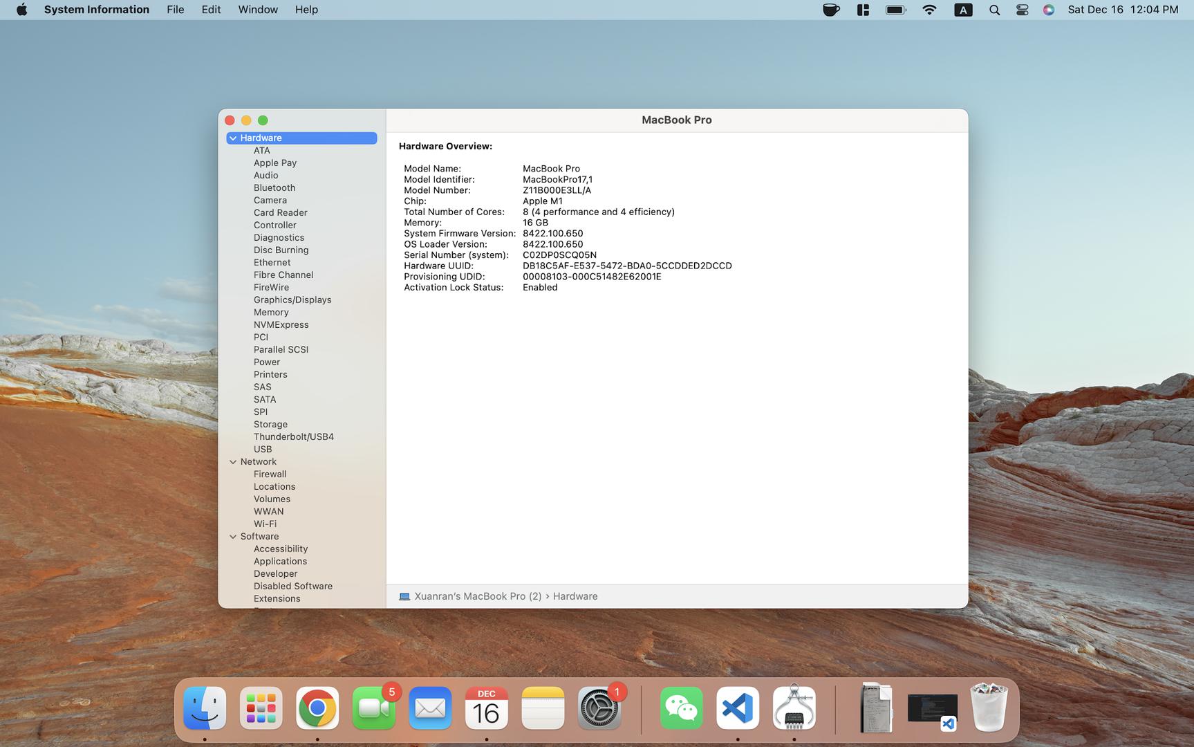Click Hardware in the path bar

575,596
